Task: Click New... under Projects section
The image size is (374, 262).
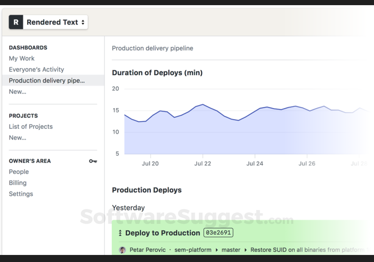Action: [17, 138]
